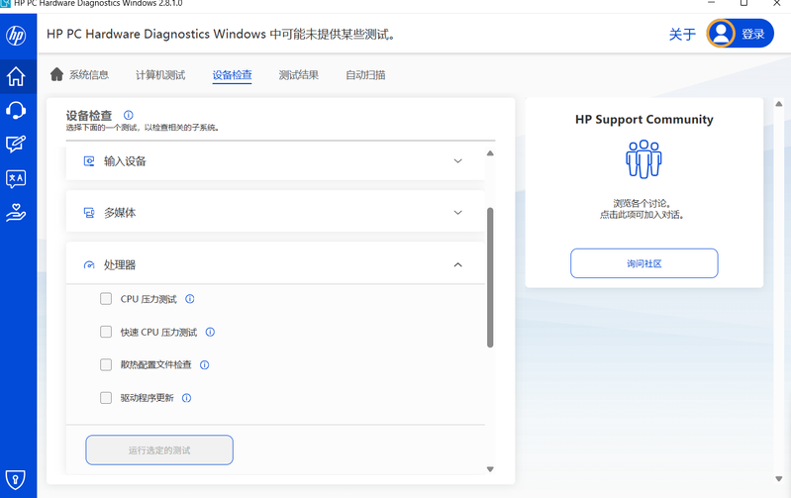The width and height of the screenshot is (791, 498).
Task: Click the 运行选定的测试 button
Action: (x=159, y=450)
